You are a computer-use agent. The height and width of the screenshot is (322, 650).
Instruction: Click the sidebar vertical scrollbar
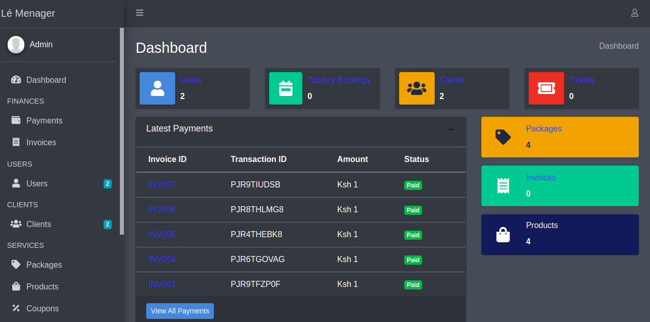[122, 131]
